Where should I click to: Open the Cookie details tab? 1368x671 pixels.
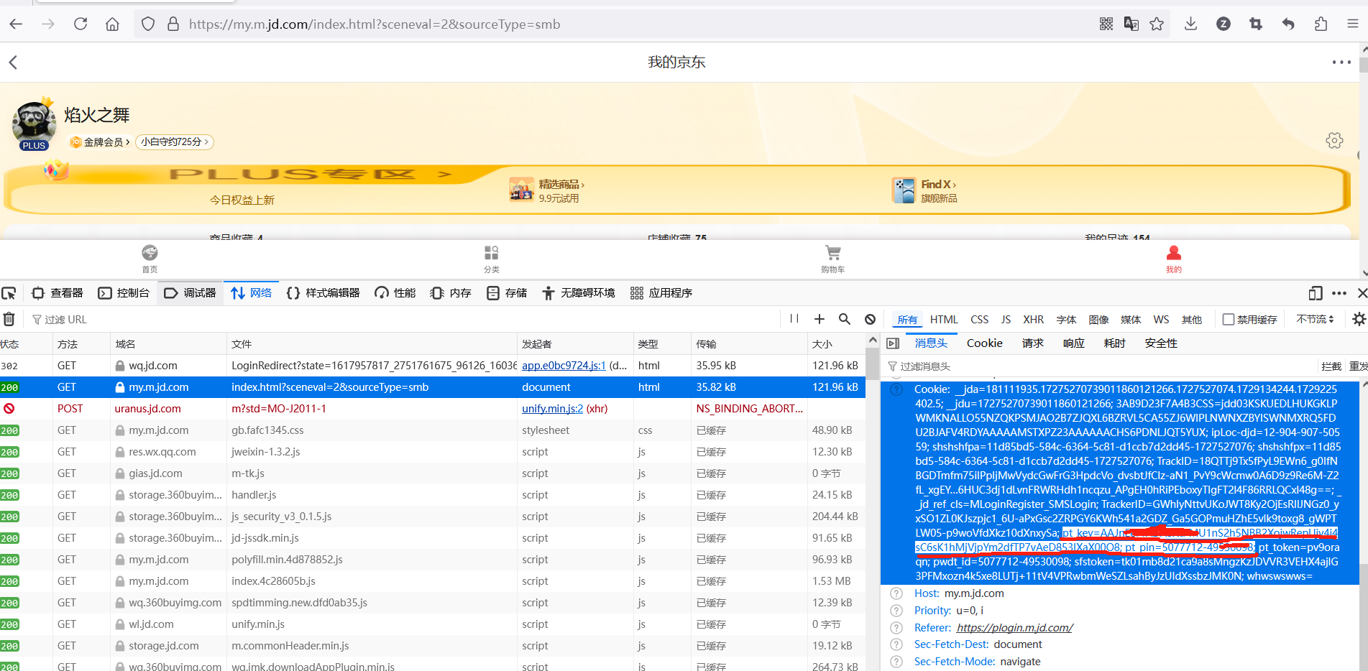tap(984, 343)
